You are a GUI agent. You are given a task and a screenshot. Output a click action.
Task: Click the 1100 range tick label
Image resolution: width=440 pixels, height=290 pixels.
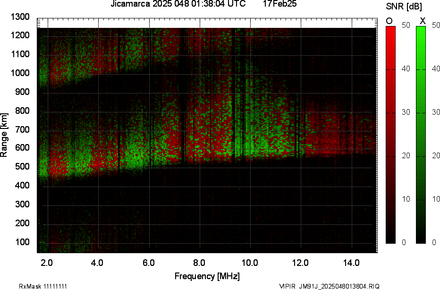20,54
